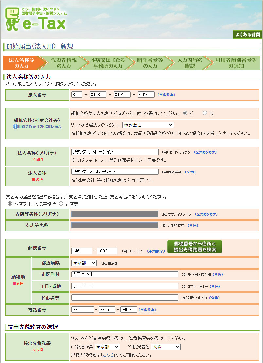Click 郵便番号から住所と提出先税務署を検索 button
The height and width of the screenshot is (363, 263).
pos(195,247)
